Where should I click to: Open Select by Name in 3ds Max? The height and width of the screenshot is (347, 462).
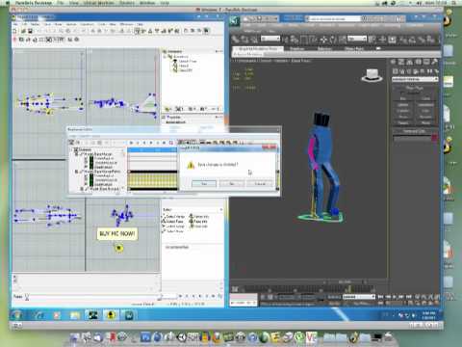tap(295, 40)
